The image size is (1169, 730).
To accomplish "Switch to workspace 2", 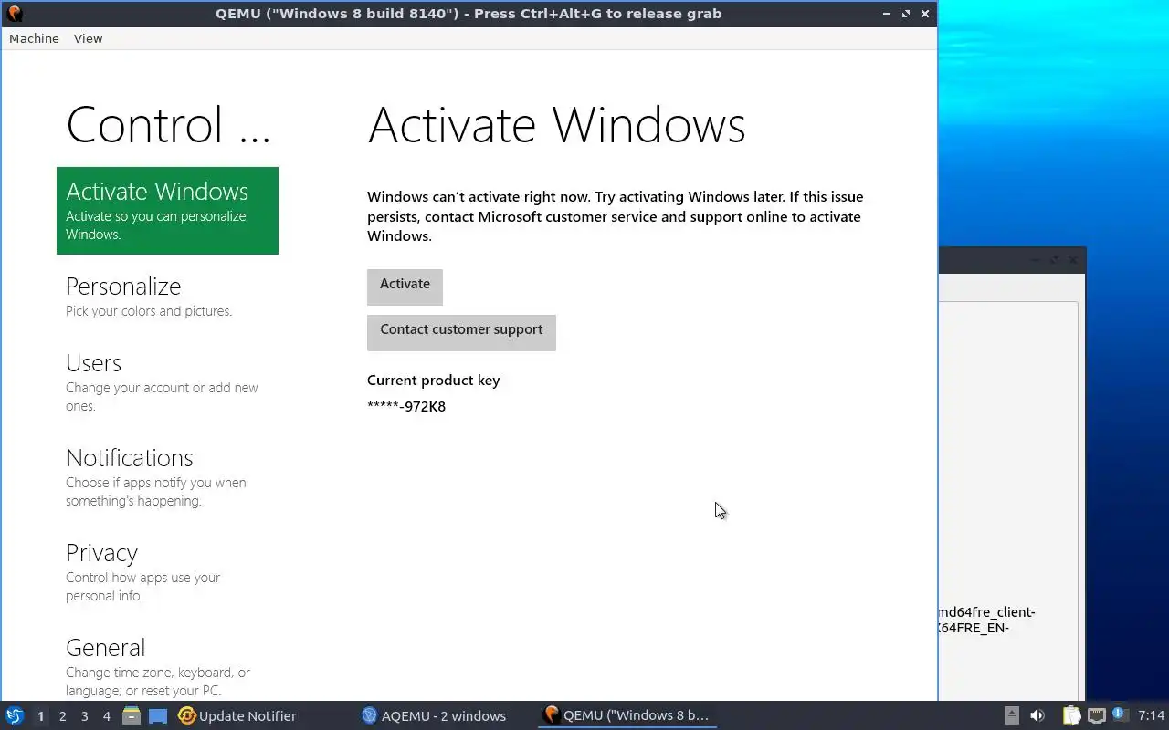I will pyautogui.click(x=63, y=716).
